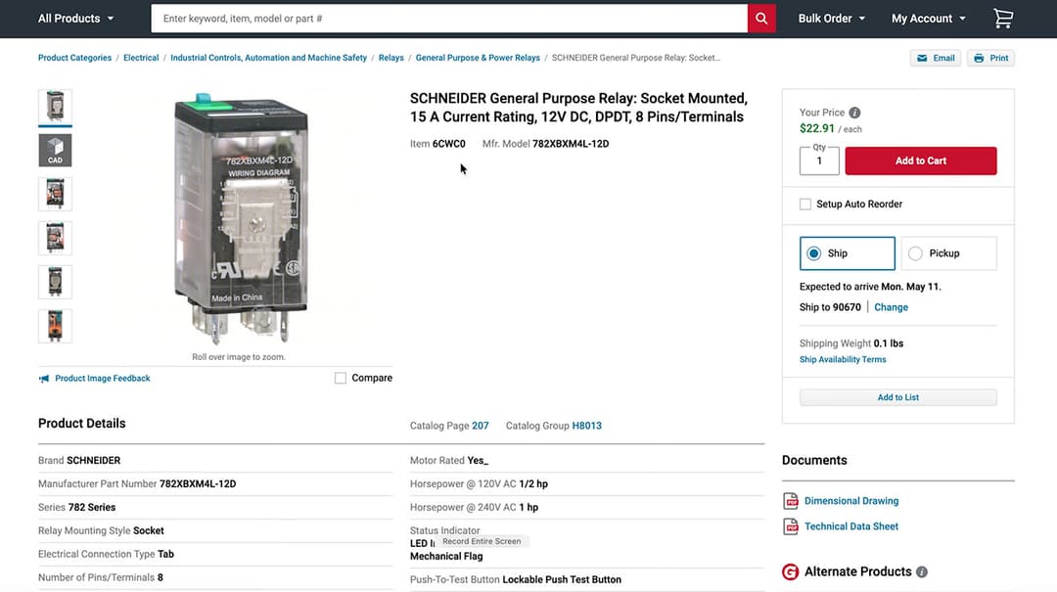Open the shopping cart icon

tap(1003, 19)
